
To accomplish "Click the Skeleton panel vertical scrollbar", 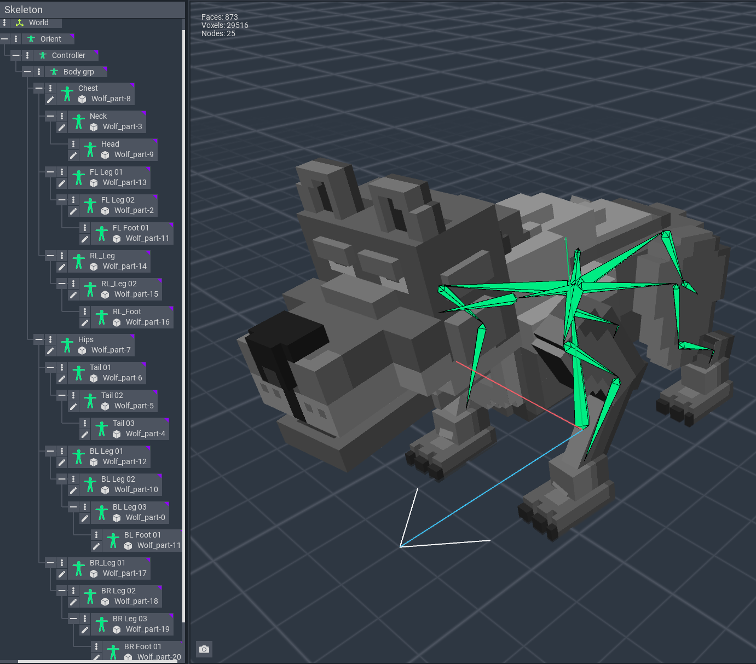I will 183,328.
